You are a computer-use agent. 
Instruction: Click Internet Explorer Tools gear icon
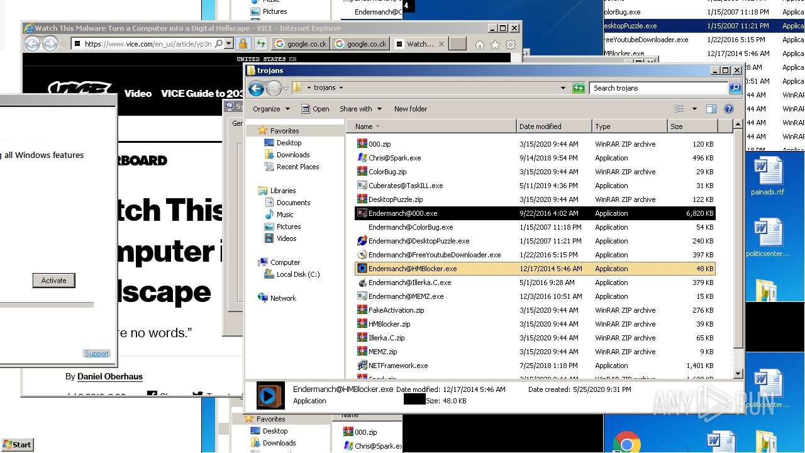tap(511, 44)
